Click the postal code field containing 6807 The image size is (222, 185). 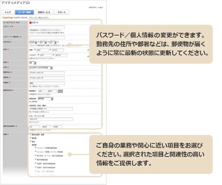tap(52, 91)
